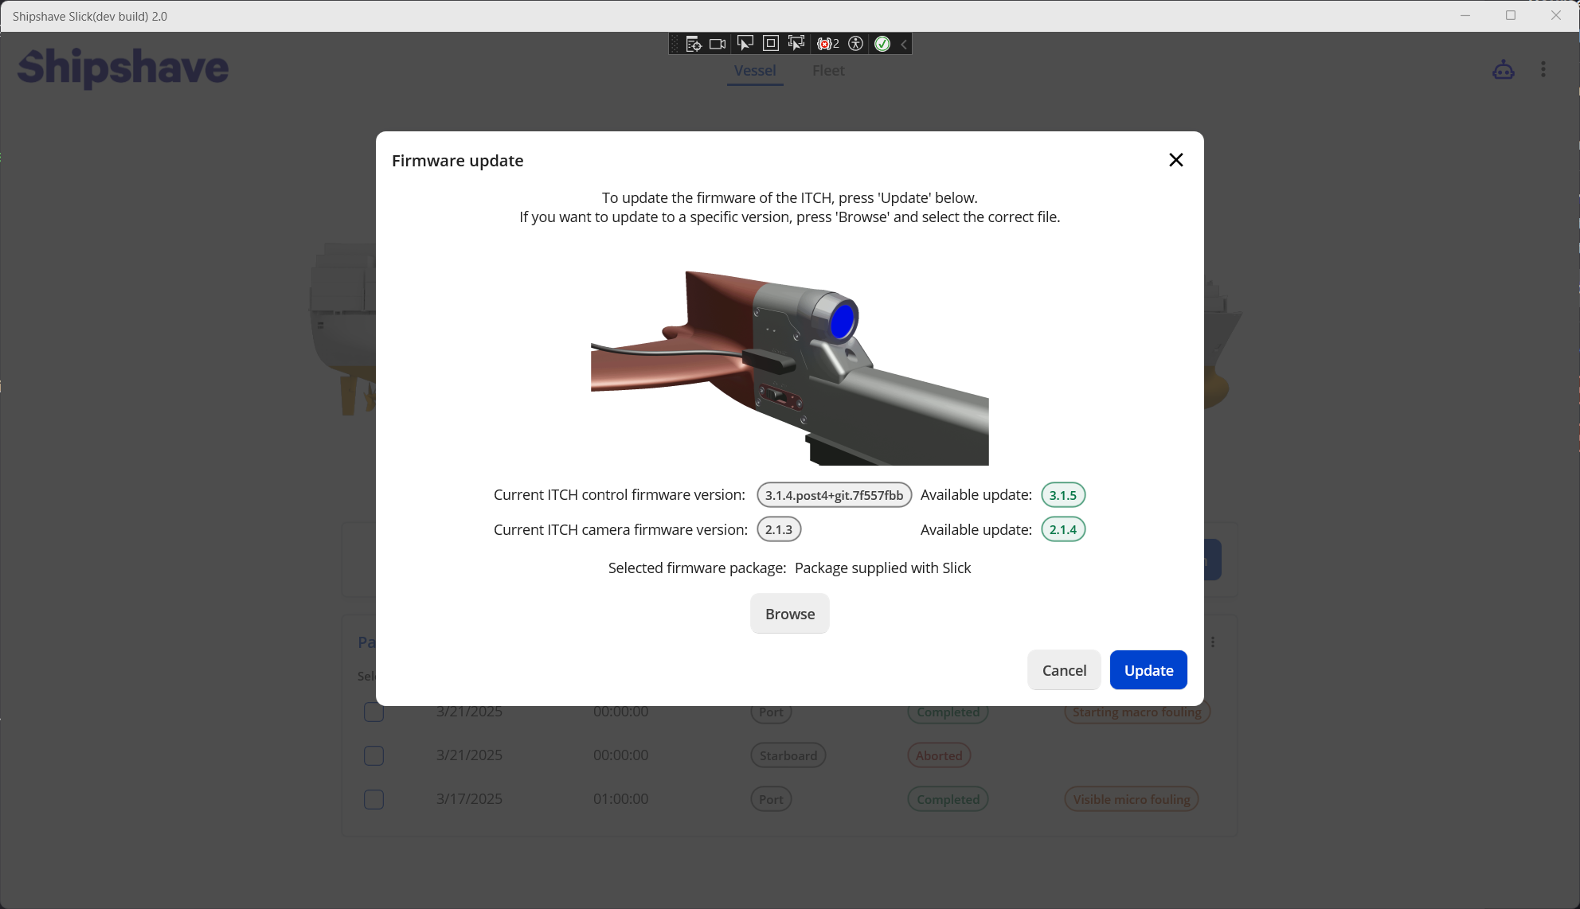
Task: Open the vertical dots menu top right
Action: coord(1543,70)
